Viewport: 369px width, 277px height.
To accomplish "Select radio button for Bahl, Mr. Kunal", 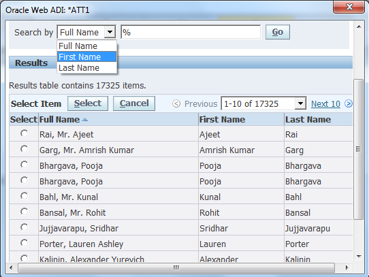I will [24, 196].
